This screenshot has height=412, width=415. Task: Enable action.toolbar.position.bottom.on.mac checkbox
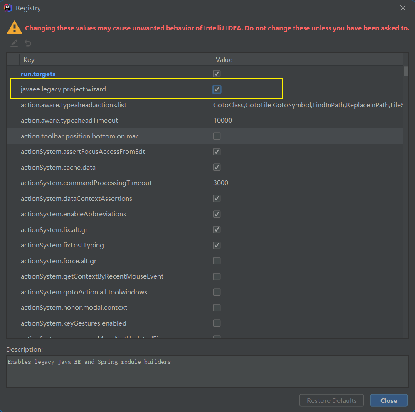tap(217, 136)
